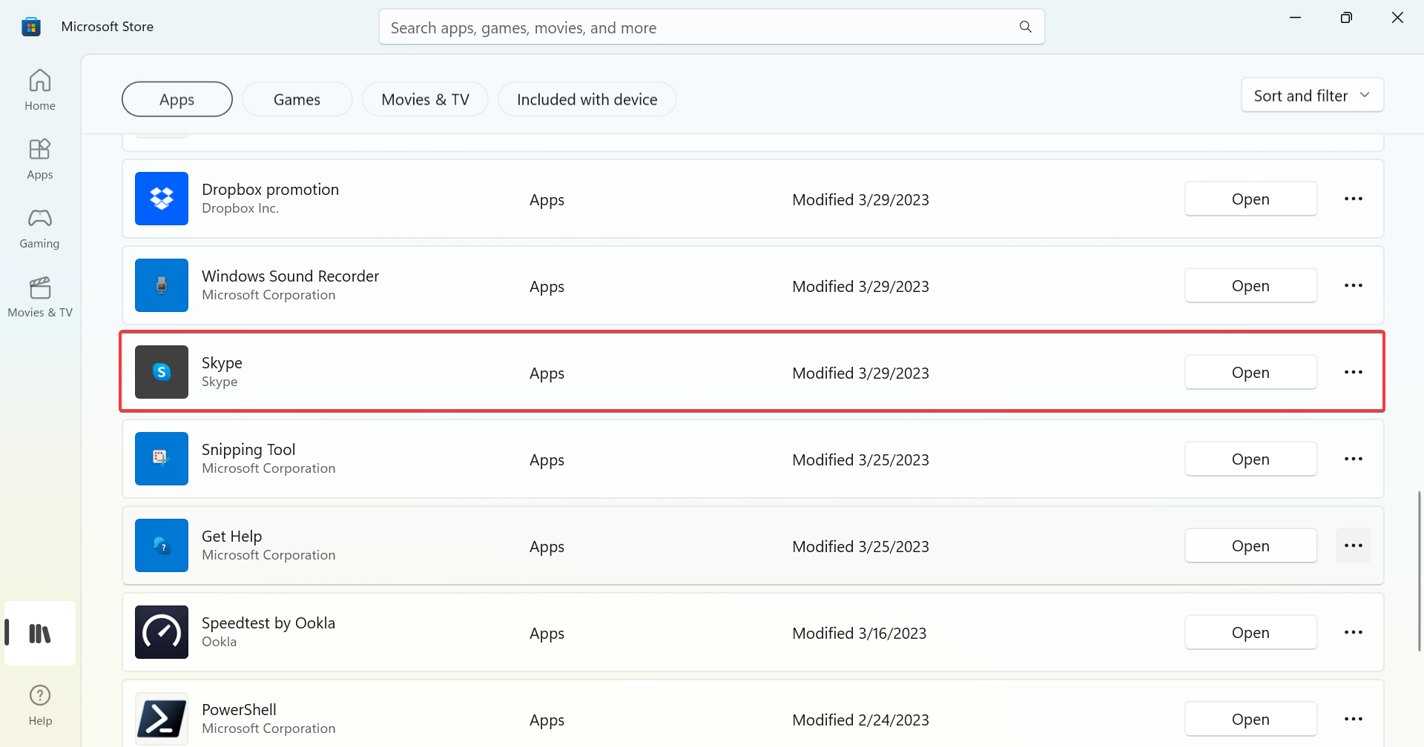Open the PowerShell app

pos(1250,719)
